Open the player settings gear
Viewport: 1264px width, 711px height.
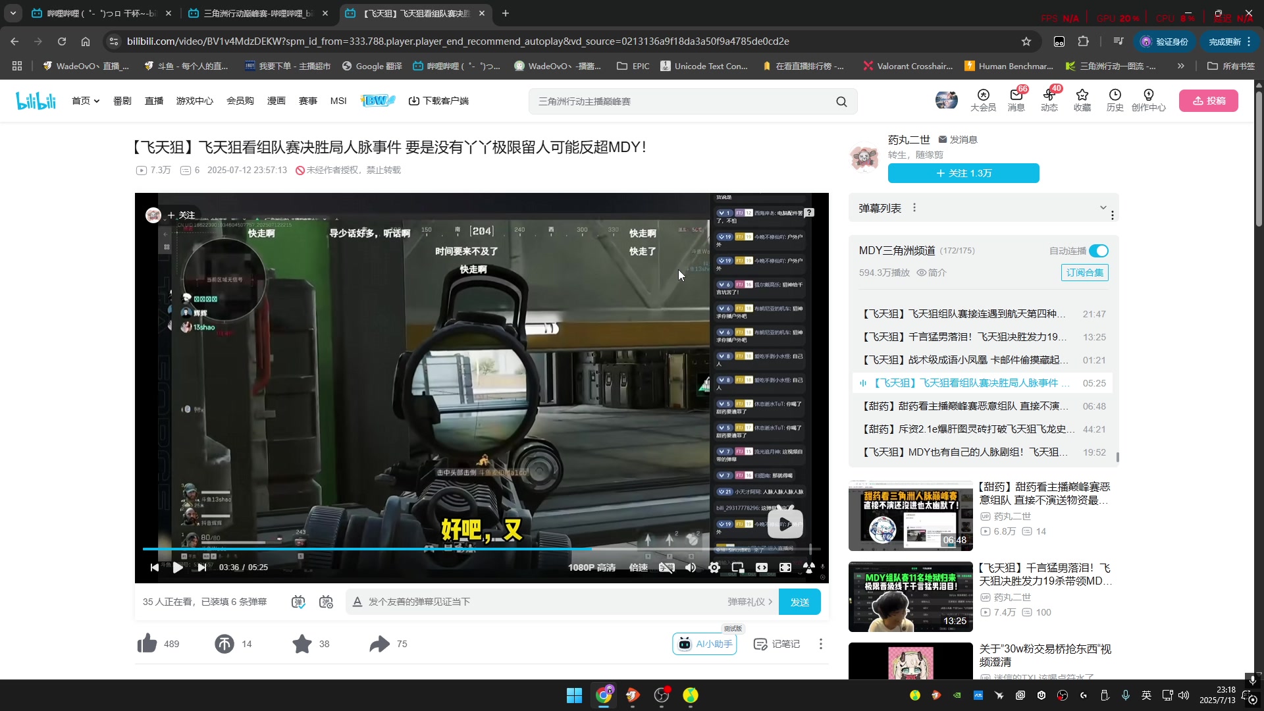[x=714, y=567]
